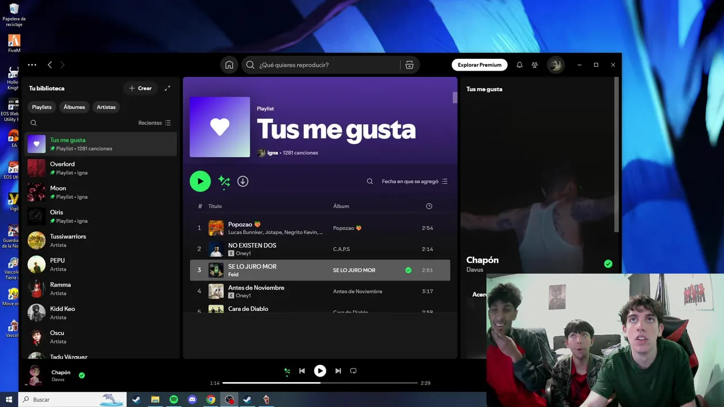Click the Crear button

pos(140,88)
